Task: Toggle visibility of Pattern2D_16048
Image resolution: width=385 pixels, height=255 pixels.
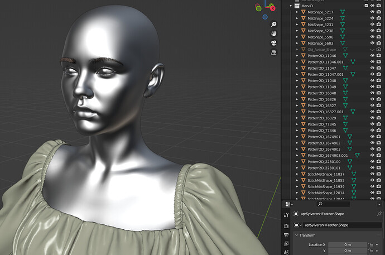Action: click(373, 93)
